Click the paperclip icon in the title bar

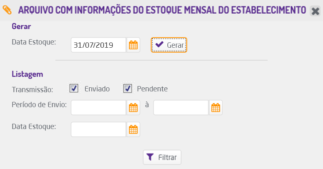(8, 10)
